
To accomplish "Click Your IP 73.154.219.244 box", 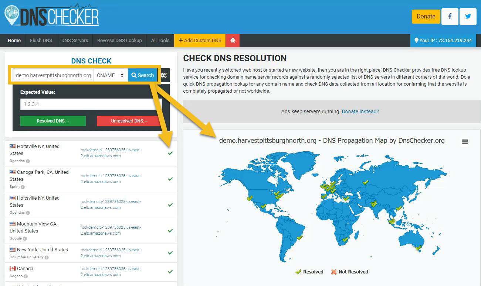I will click(443, 41).
